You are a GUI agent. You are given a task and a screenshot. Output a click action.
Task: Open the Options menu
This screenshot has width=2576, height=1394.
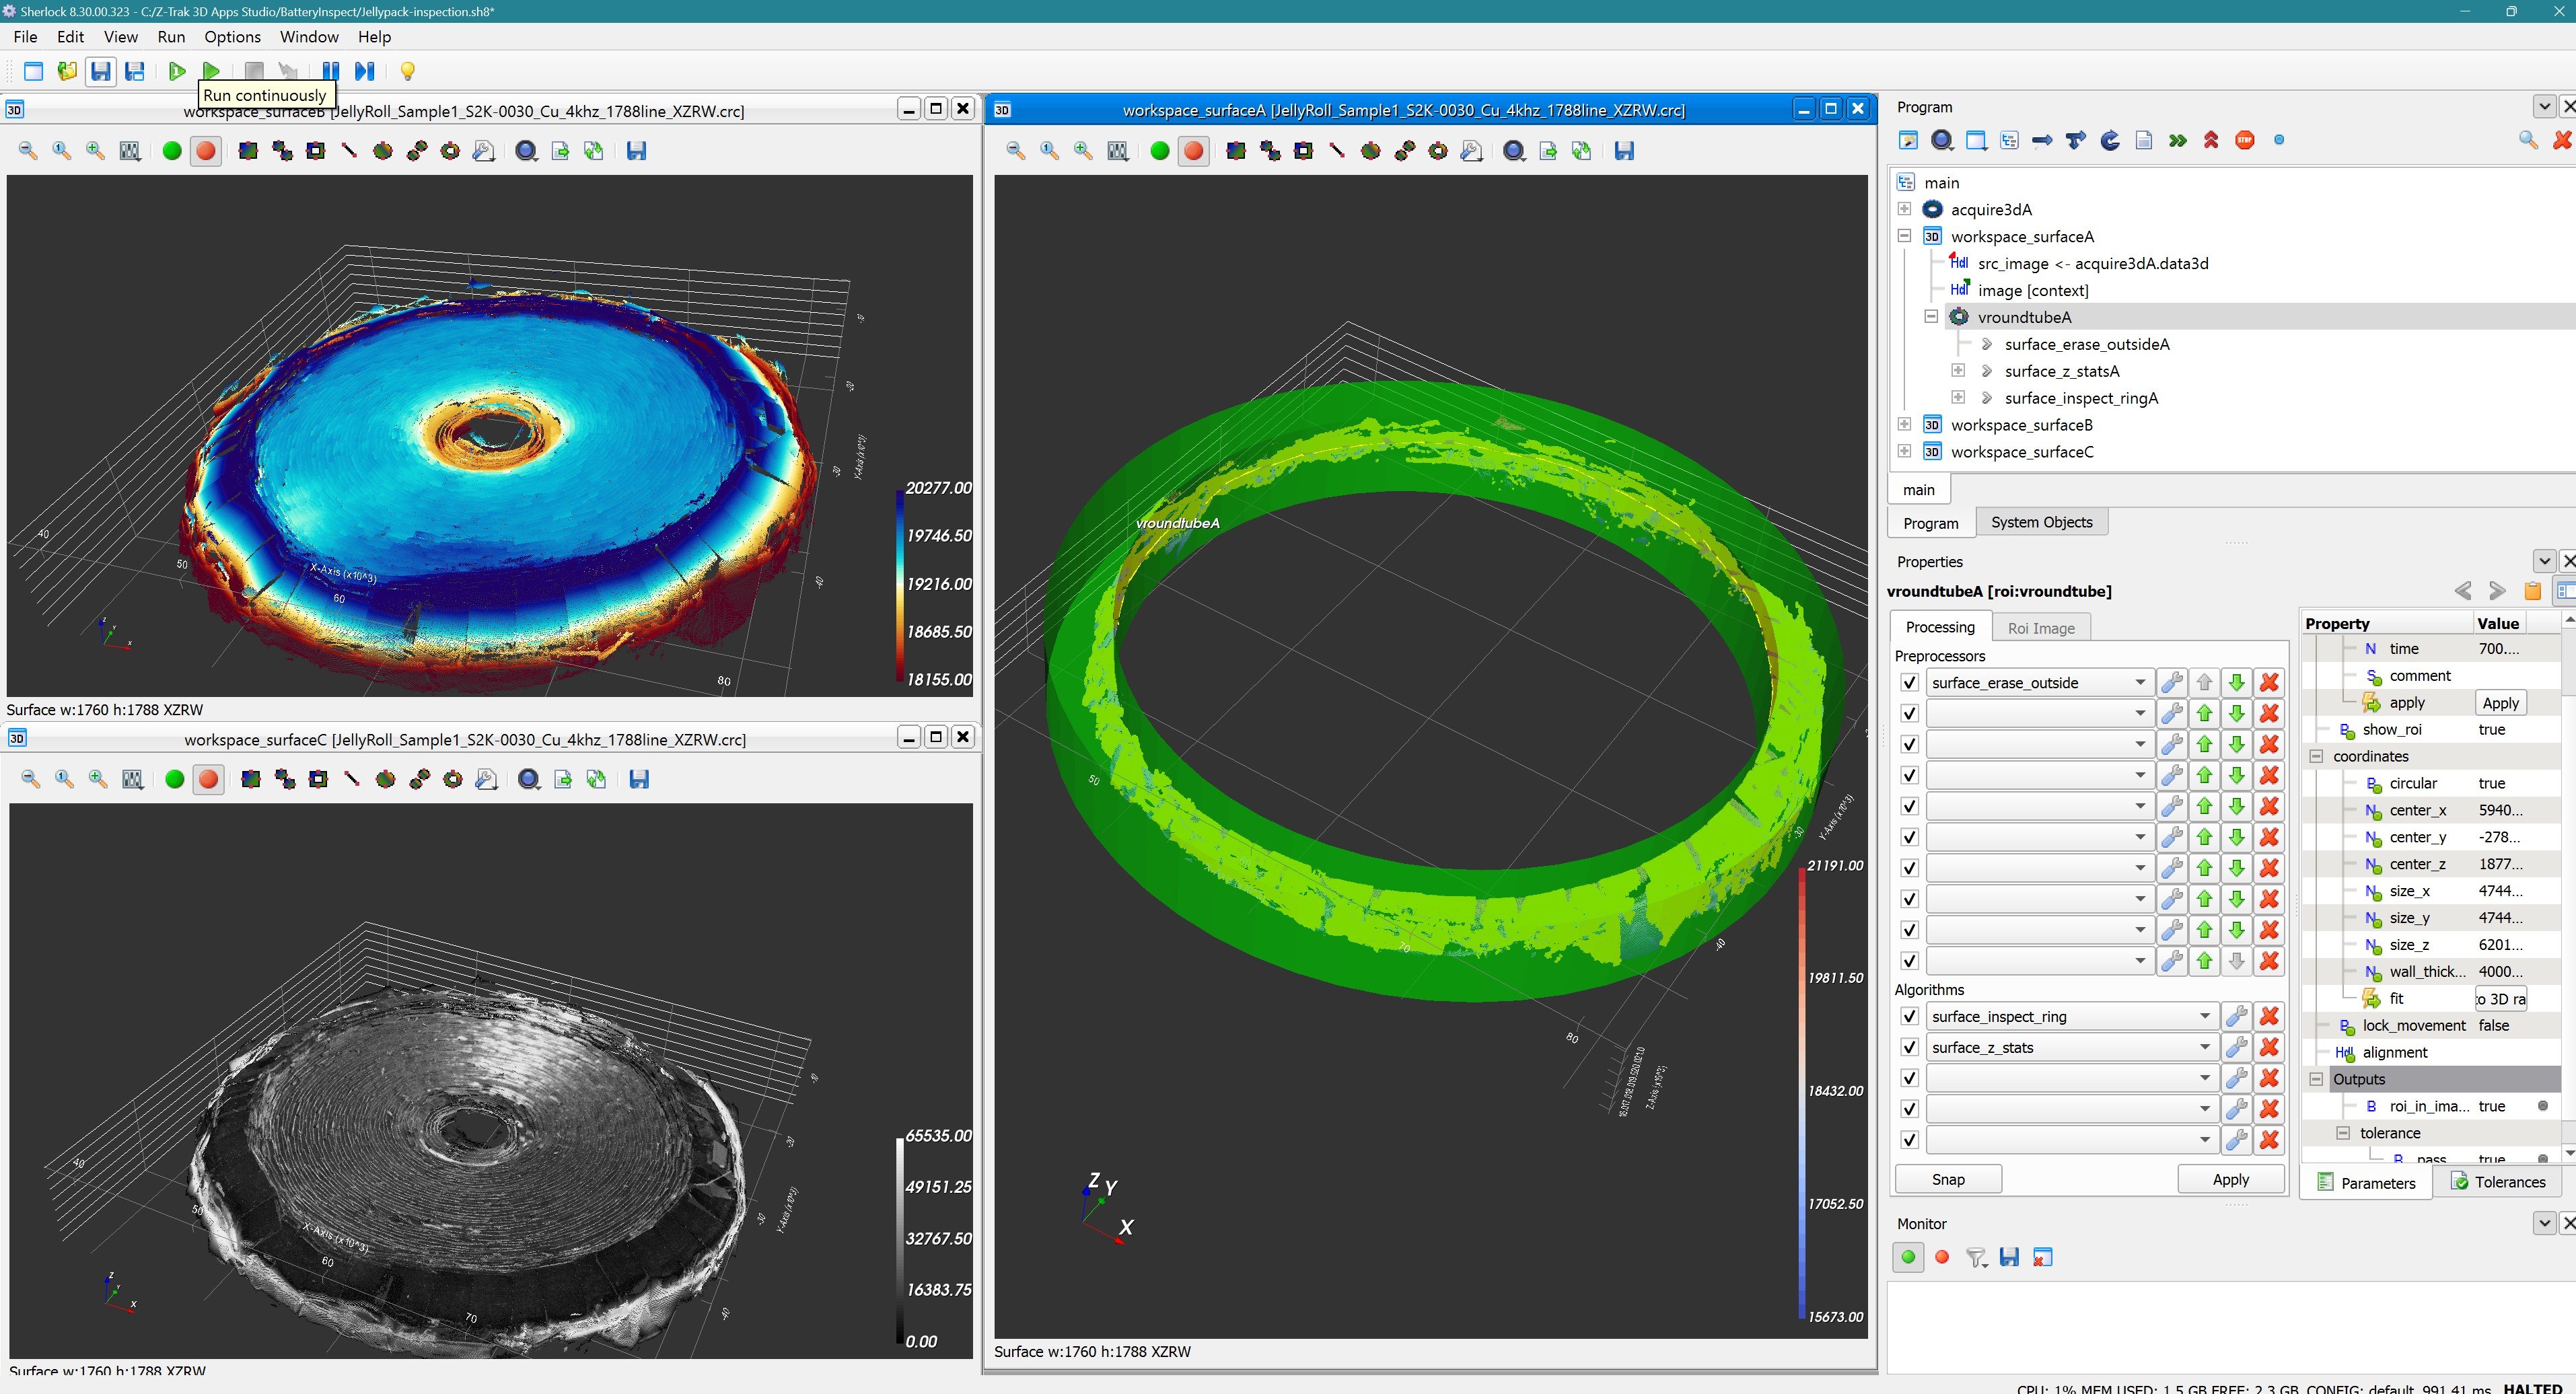pyautogui.click(x=232, y=37)
